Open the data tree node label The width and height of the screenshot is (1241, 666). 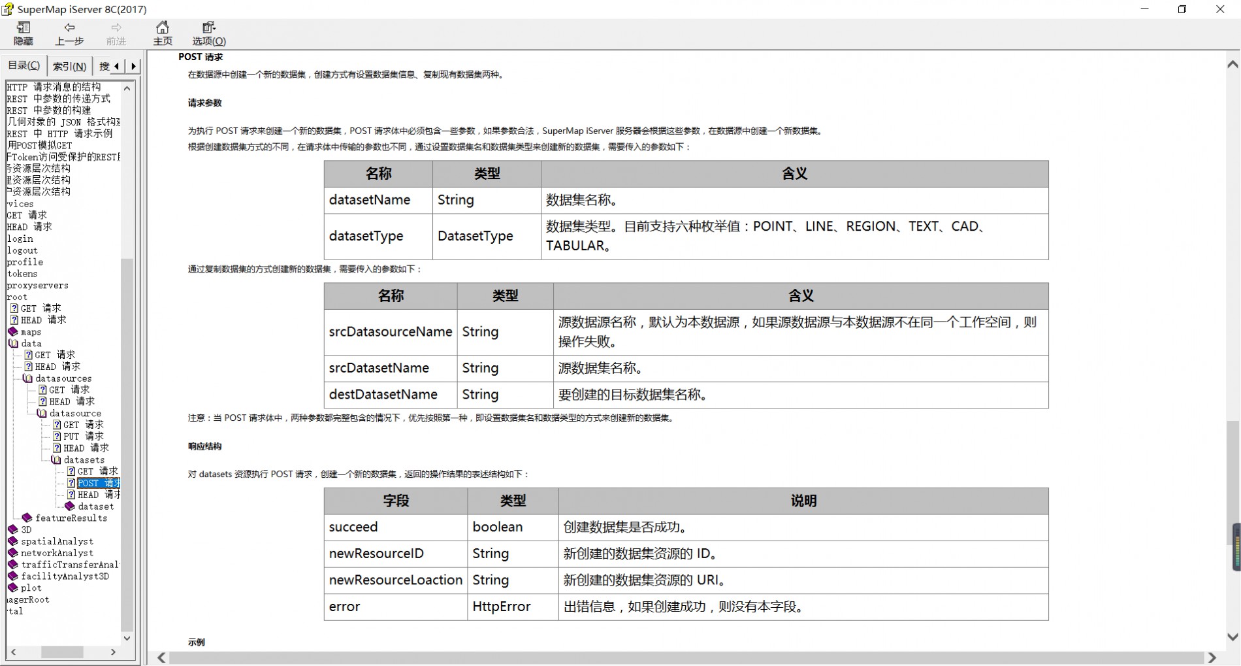(31, 344)
